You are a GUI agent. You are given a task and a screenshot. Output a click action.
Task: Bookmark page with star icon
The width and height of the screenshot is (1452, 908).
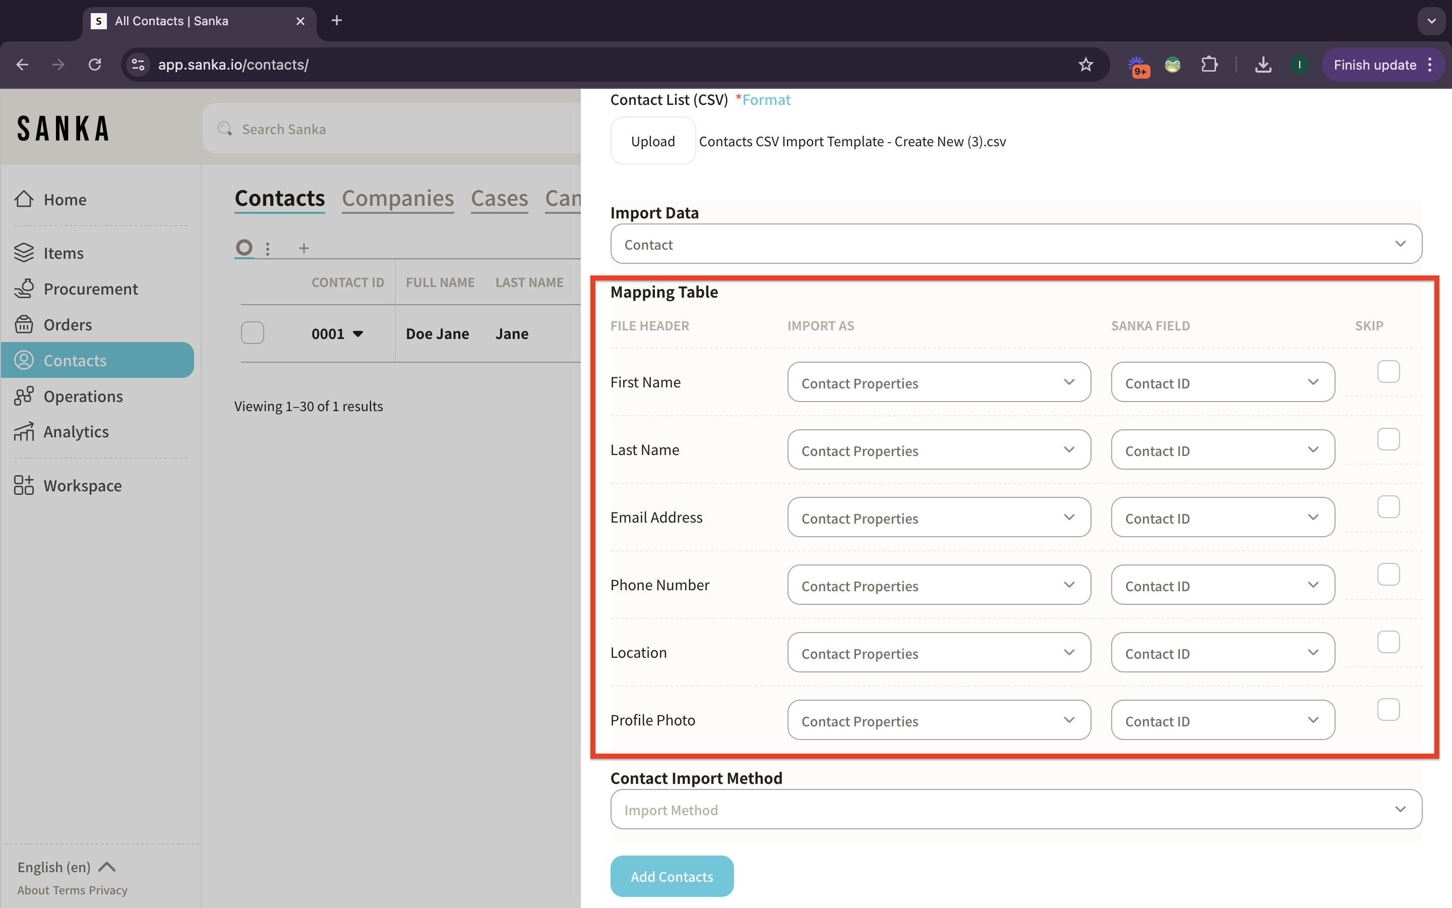1085,65
